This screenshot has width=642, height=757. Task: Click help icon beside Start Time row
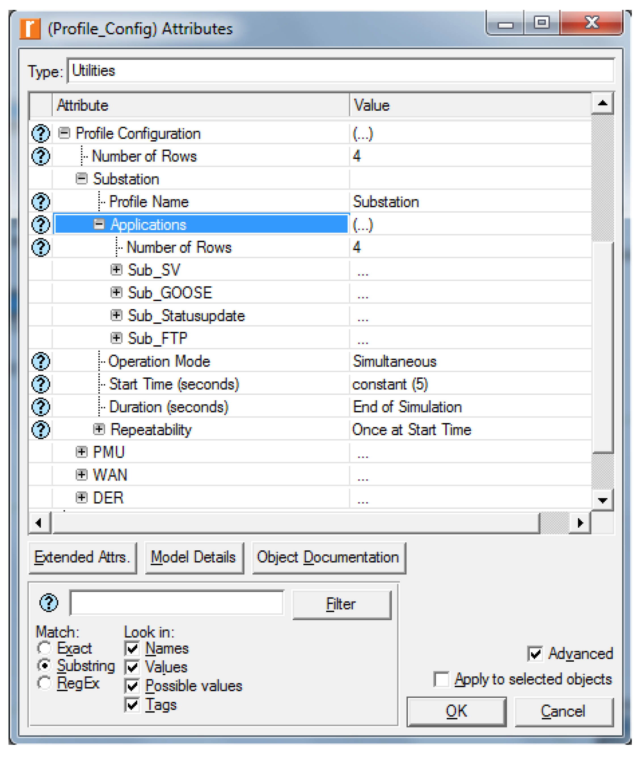coord(41,384)
